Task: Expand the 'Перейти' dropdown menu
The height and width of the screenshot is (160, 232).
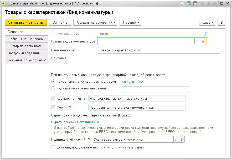Action: coord(130,23)
